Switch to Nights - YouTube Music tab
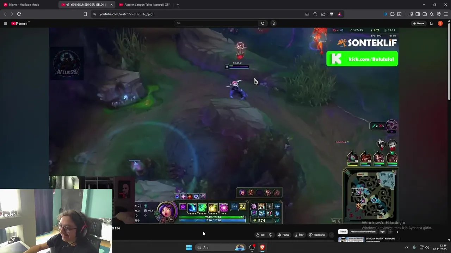Screen dimensions: 451x253 30,5
